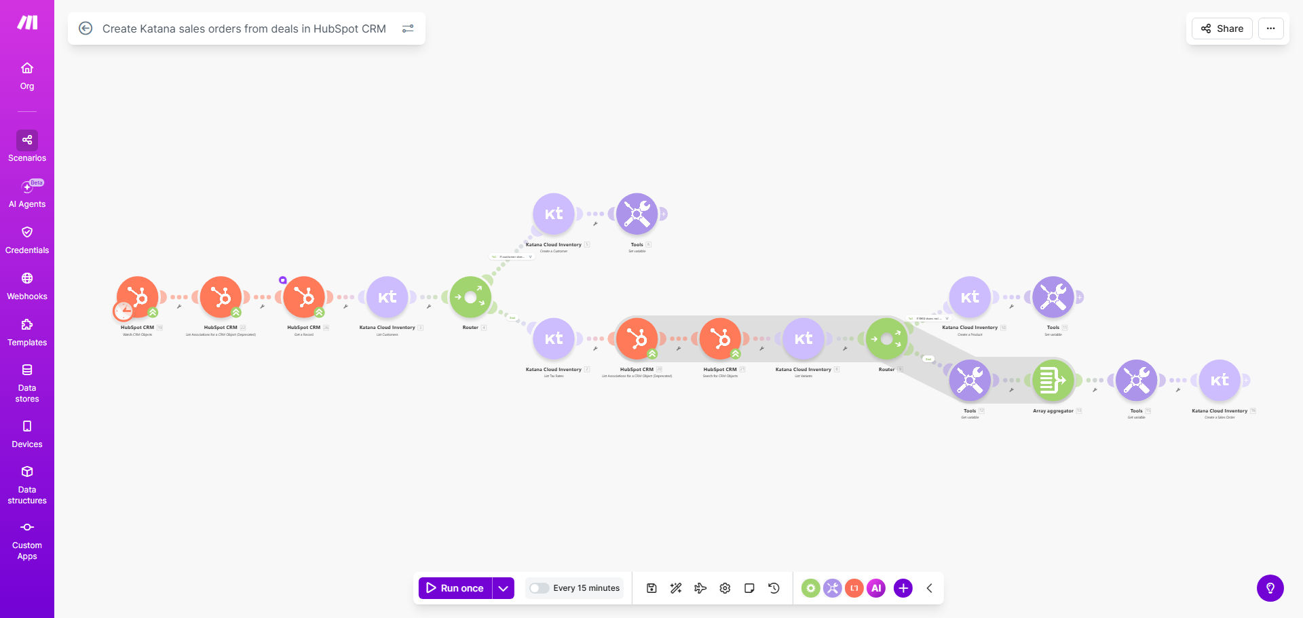Viewport: 1303px width, 618px height.
Task: Open the orange text parser icon
Action: click(x=854, y=588)
